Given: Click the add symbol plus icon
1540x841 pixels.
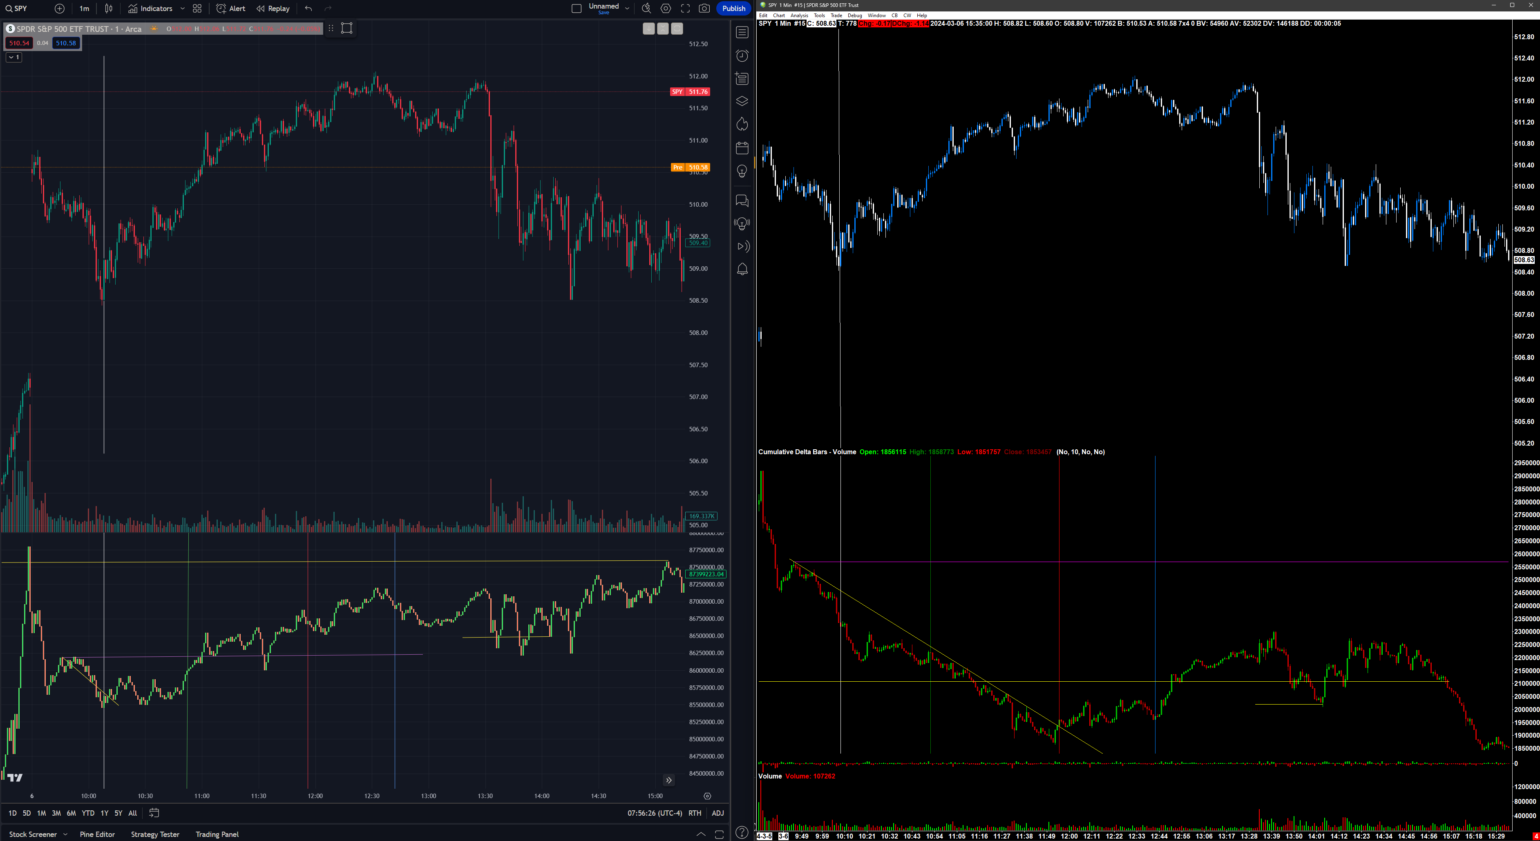Looking at the screenshot, I should point(59,8).
